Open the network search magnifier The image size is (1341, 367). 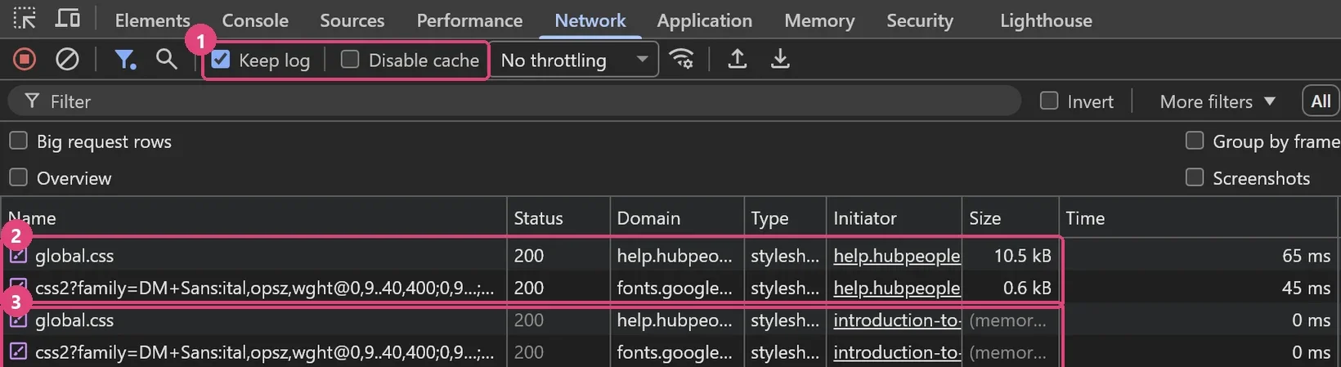(167, 59)
